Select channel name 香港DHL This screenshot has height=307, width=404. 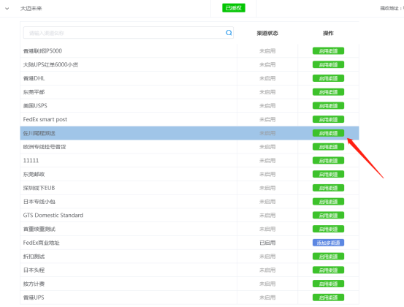pos(34,78)
